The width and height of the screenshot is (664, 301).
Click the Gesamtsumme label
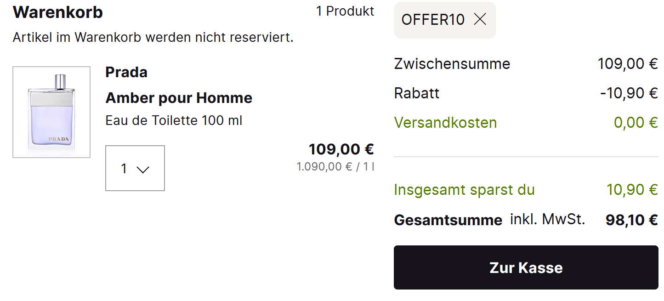pyautogui.click(x=448, y=220)
